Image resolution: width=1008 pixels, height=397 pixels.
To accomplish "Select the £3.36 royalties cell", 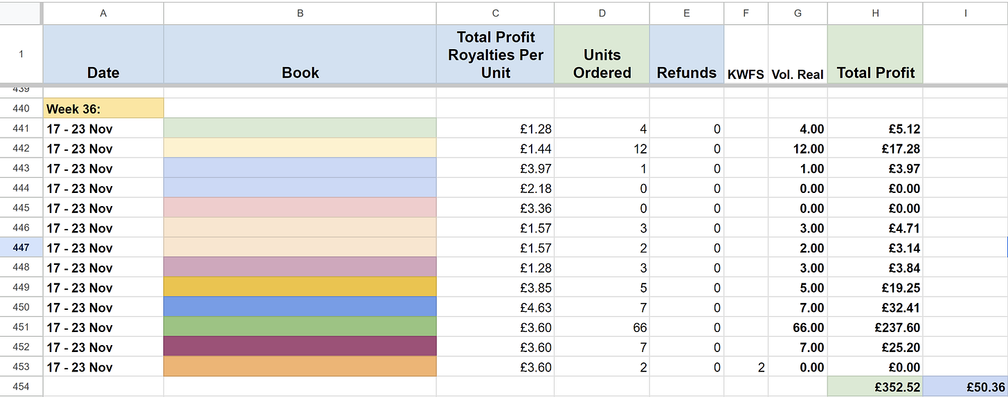I will tap(495, 208).
